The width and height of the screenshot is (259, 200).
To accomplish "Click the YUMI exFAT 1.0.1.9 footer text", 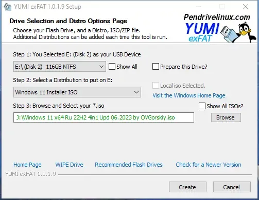I will click(30, 174).
